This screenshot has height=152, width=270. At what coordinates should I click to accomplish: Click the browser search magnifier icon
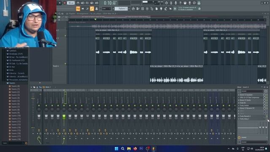(x=26, y=143)
